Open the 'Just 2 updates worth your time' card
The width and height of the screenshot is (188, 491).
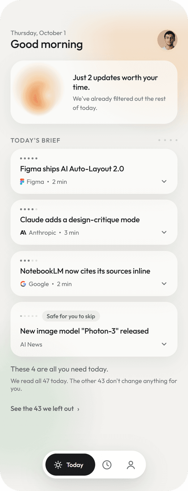pyautogui.click(x=94, y=92)
